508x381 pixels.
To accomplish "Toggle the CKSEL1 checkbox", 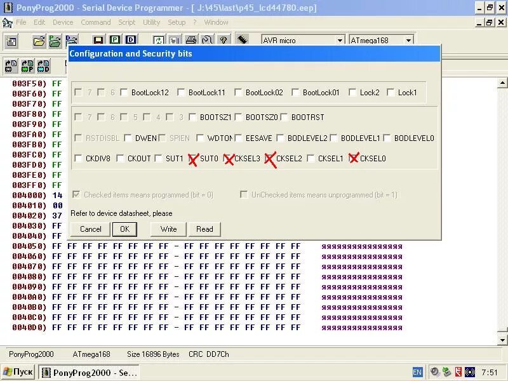I will coord(311,158).
